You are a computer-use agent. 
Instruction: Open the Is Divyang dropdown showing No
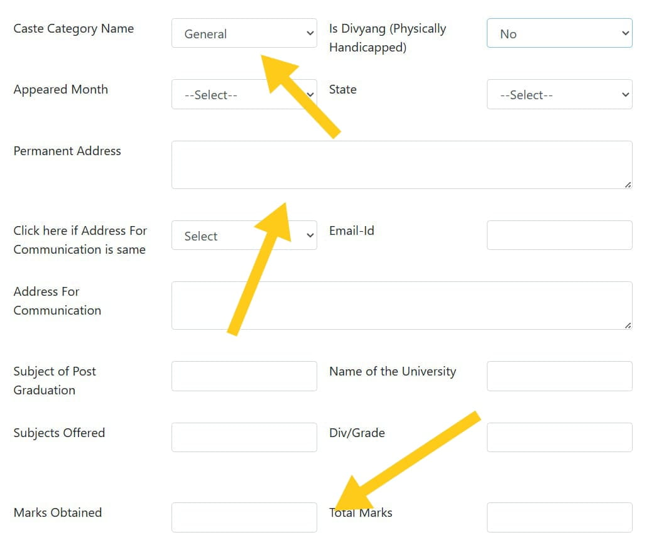(559, 33)
